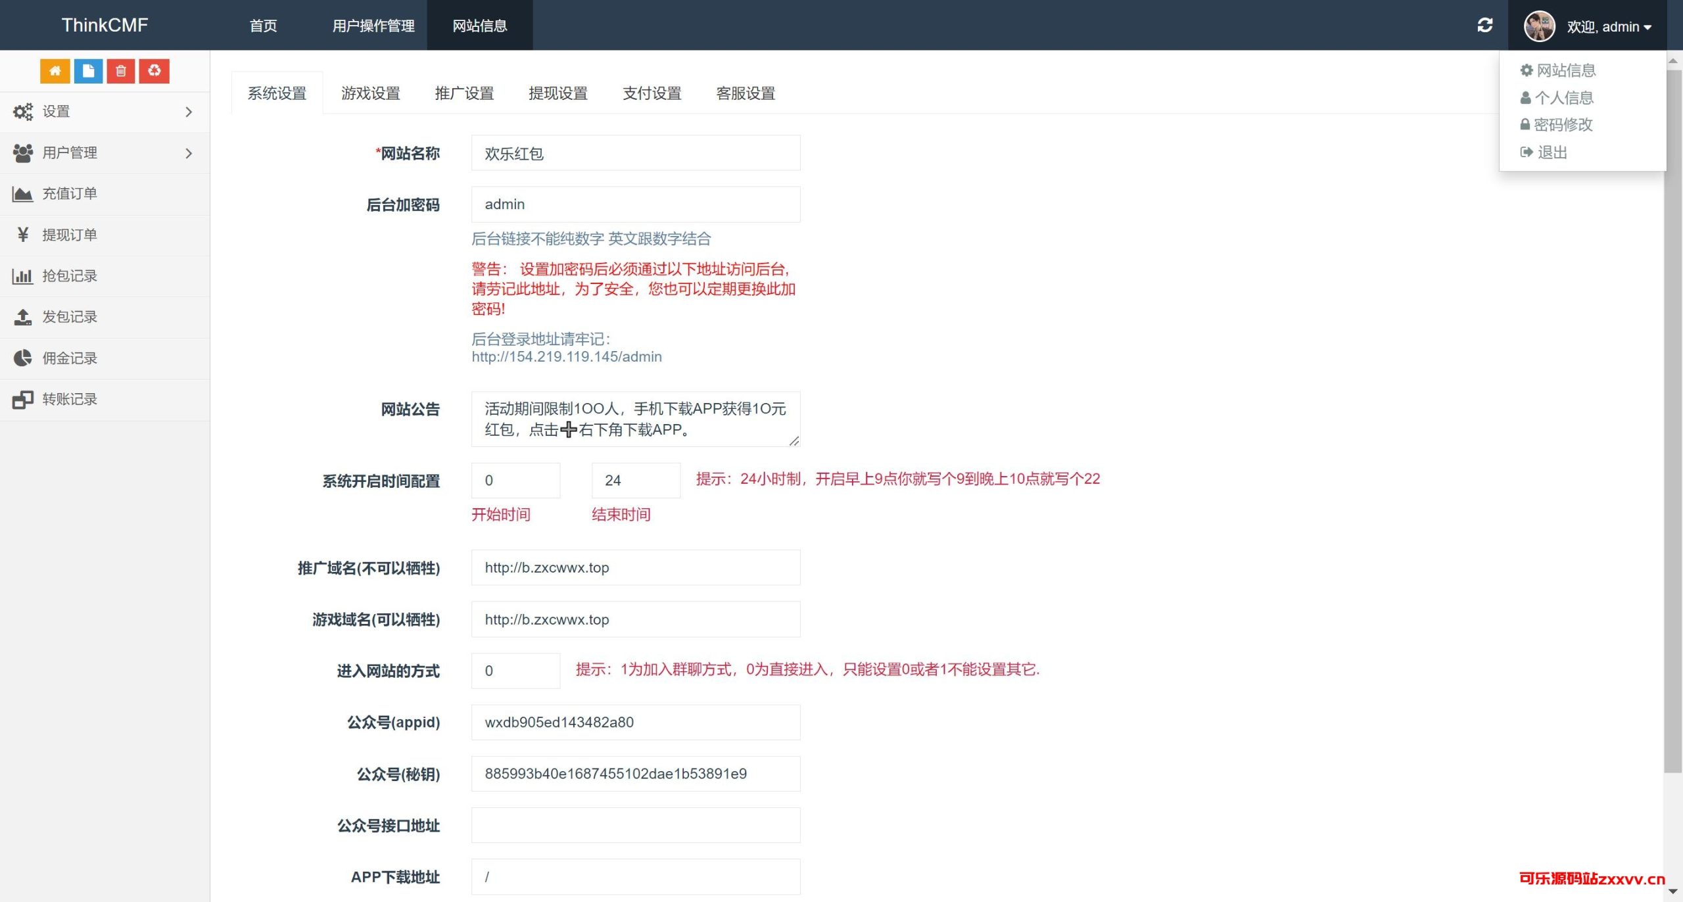
Task: Choose 密码修改 from the user dropdown menu
Action: pyautogui.click(x=1563, y=125)
